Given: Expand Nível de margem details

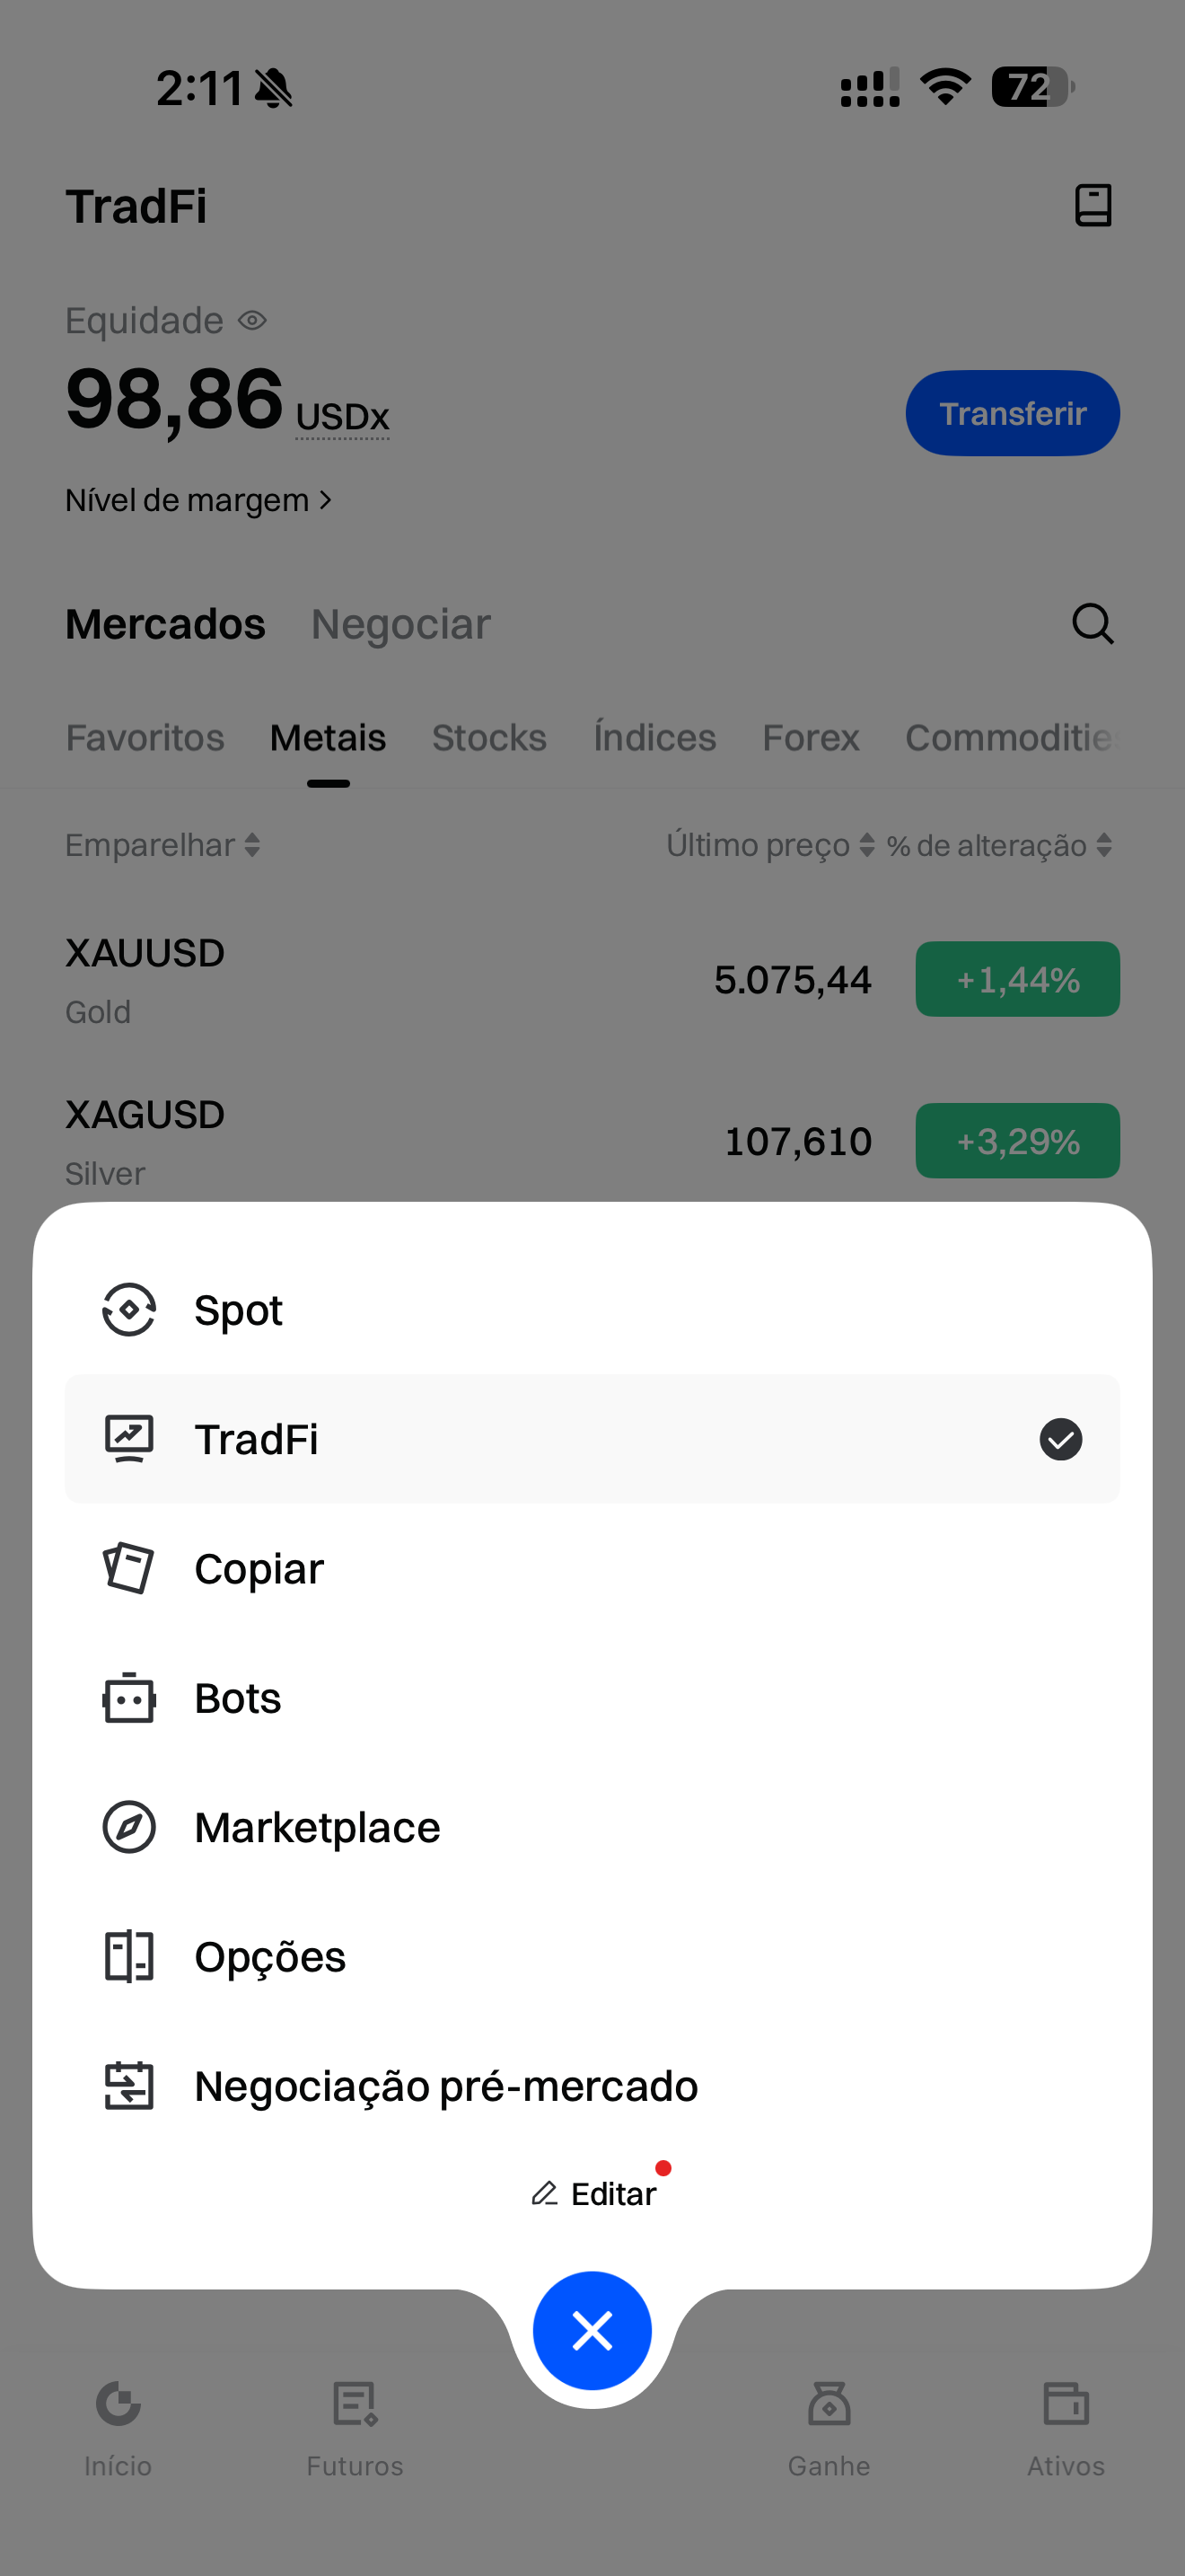Looking at the screenshot, I should coord(197,500).
